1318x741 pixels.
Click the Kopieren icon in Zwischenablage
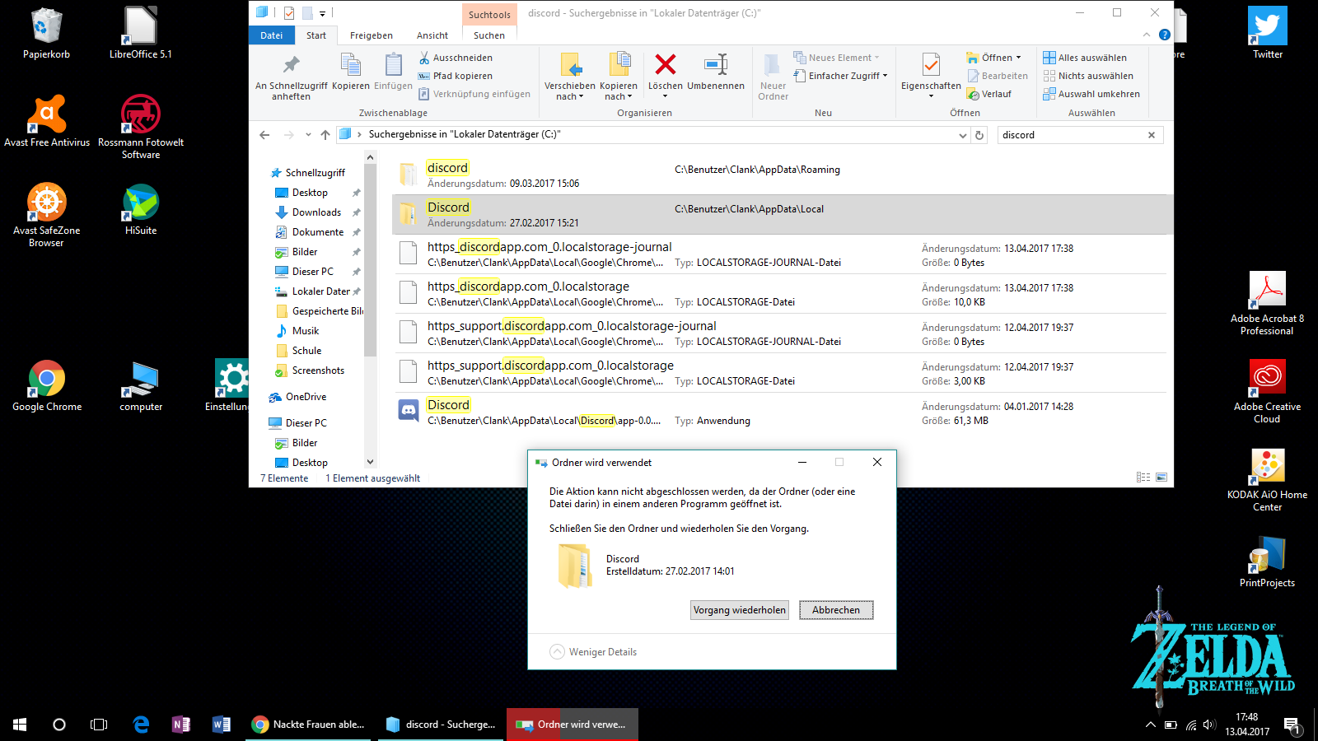[x=351, y=65]
